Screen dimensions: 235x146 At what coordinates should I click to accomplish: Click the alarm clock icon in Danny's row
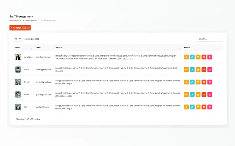point(204,82)
